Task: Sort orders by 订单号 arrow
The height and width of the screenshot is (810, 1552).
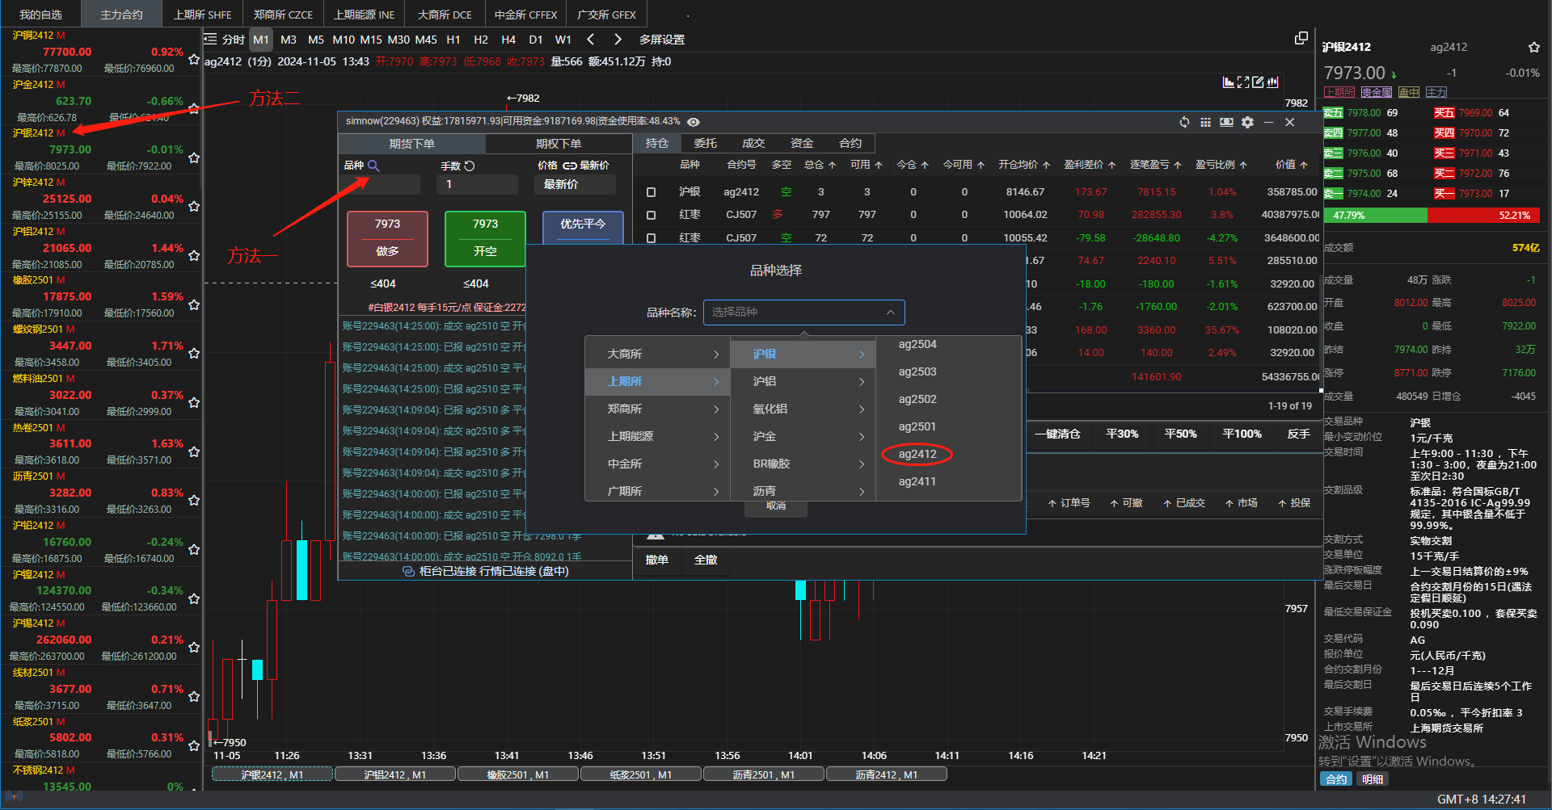Action: click(x=1052, y=503)
